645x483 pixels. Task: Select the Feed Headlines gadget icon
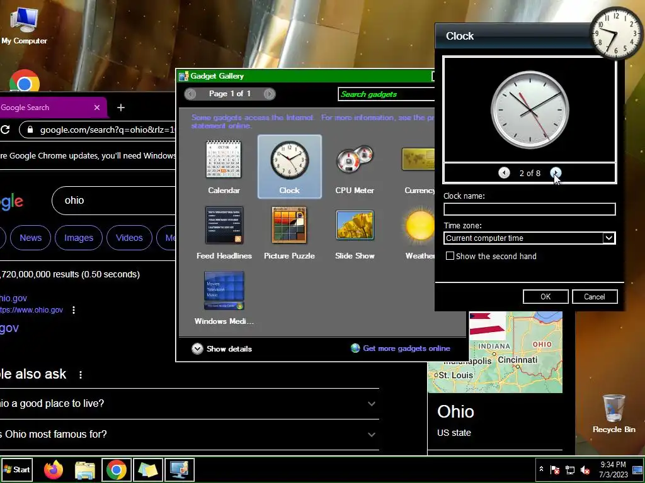[x=224, y=225]
